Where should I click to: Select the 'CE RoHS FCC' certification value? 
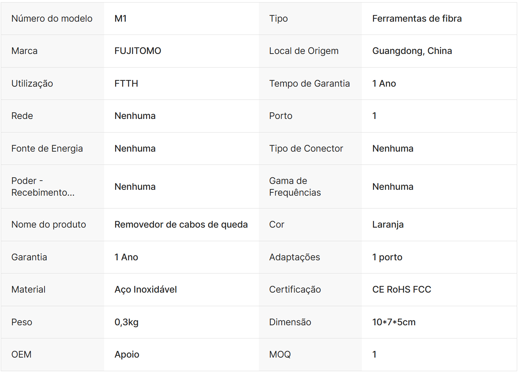[x=402, y=290]
